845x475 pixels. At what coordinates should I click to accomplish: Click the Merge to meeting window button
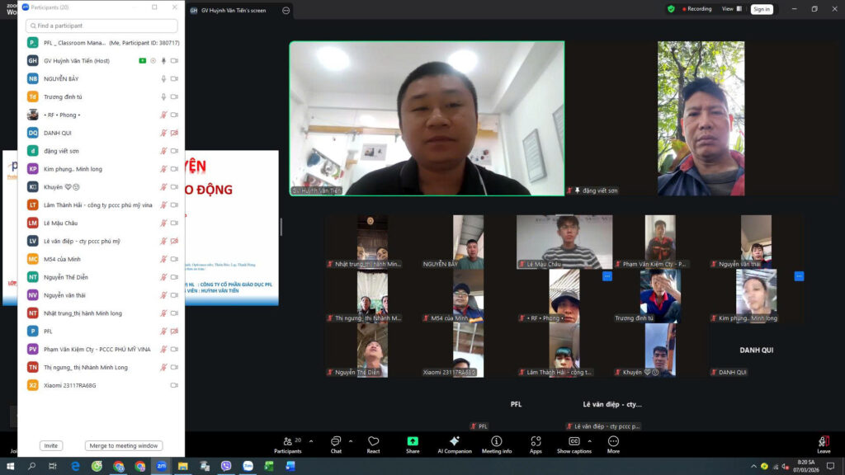tap(124, 446)
